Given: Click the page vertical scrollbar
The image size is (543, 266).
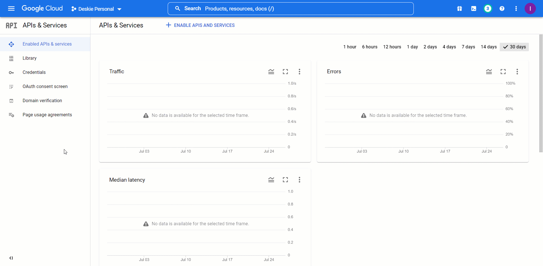Looking at the screenshot, I should (541, 93).
